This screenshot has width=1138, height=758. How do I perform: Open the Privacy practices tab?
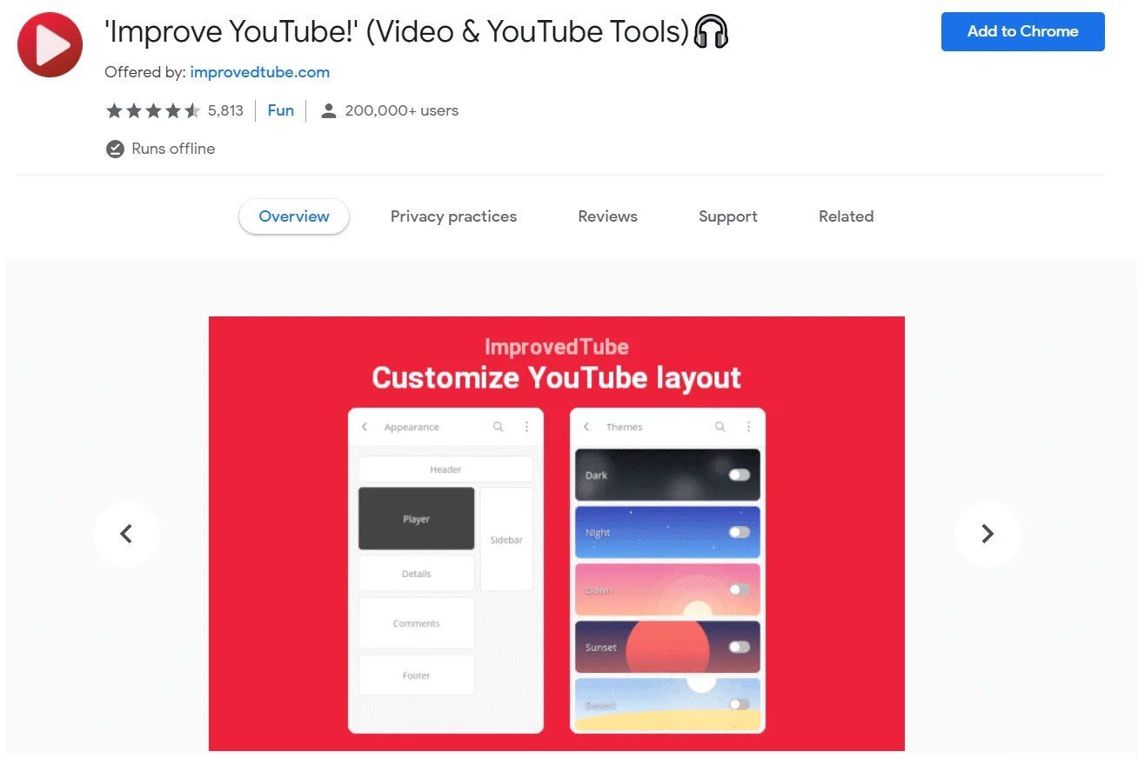(x=453, y=216)
